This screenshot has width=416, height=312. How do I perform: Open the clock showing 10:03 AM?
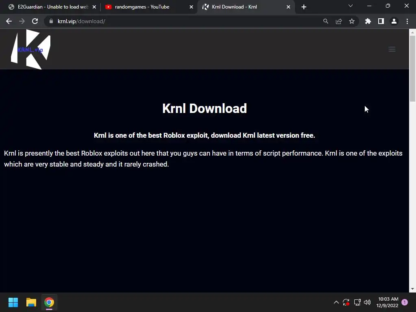[x=387, y=302]
